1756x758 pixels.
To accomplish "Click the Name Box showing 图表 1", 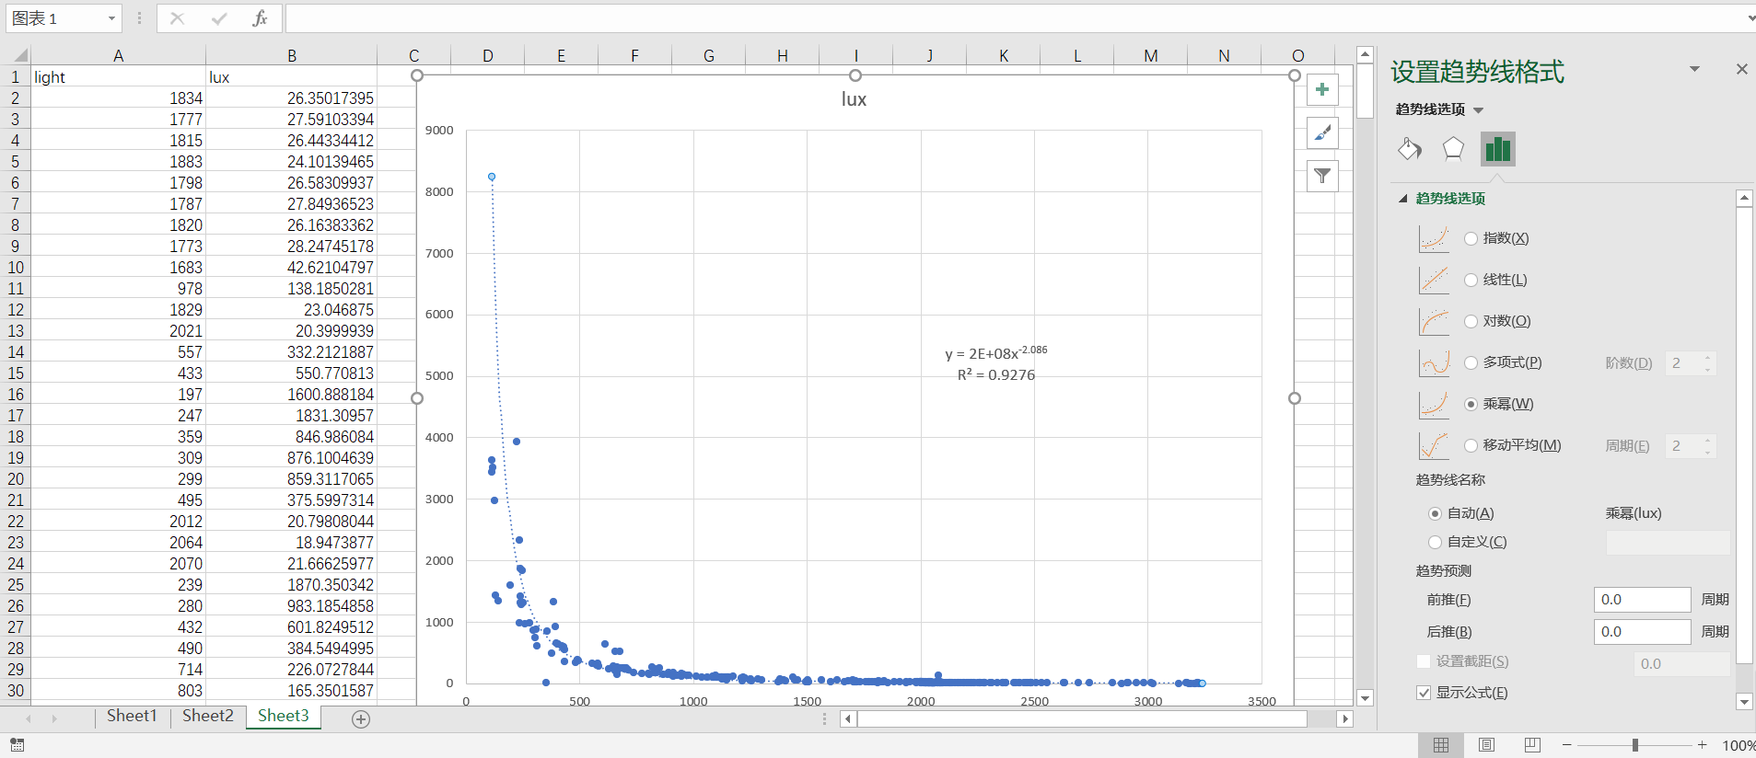I will point(55,18).
